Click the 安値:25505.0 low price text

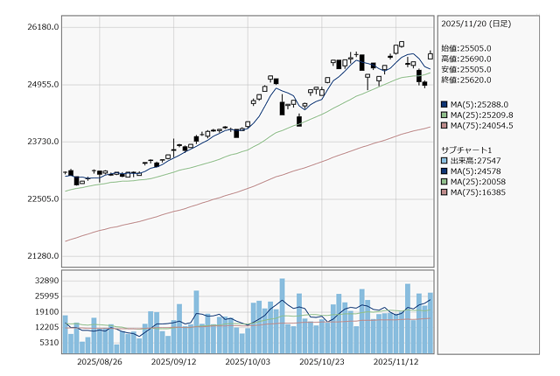(x=466, y=69)
